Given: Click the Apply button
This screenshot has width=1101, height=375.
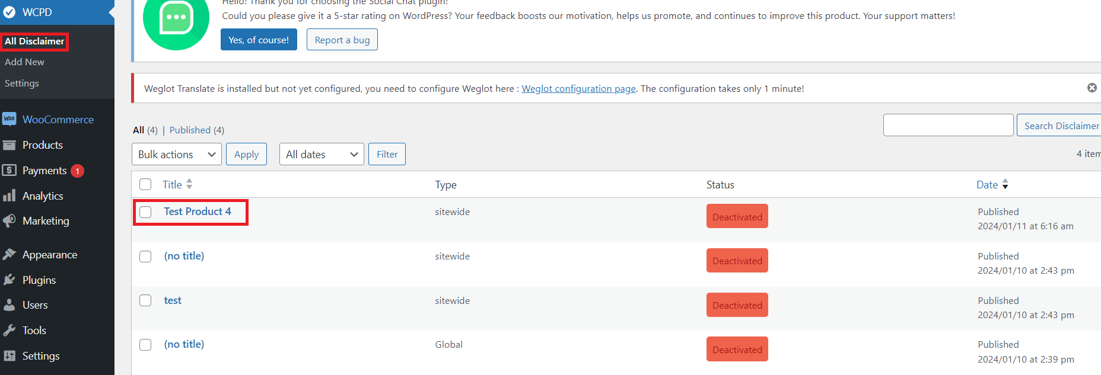Looking at the screenshot, I should (x=246, y=154).
